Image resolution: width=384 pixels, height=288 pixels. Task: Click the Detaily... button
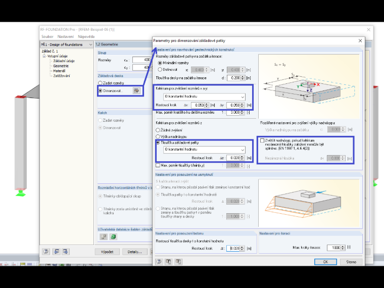pos(135,252)
